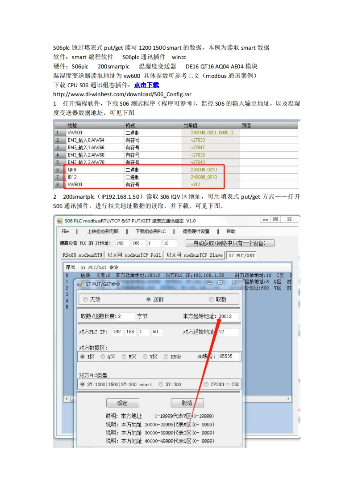Minimize the S7 PUT/GET命令 dialog
Image resolution: width=354 pixels, height=502 pixels.
pos(210,283)
